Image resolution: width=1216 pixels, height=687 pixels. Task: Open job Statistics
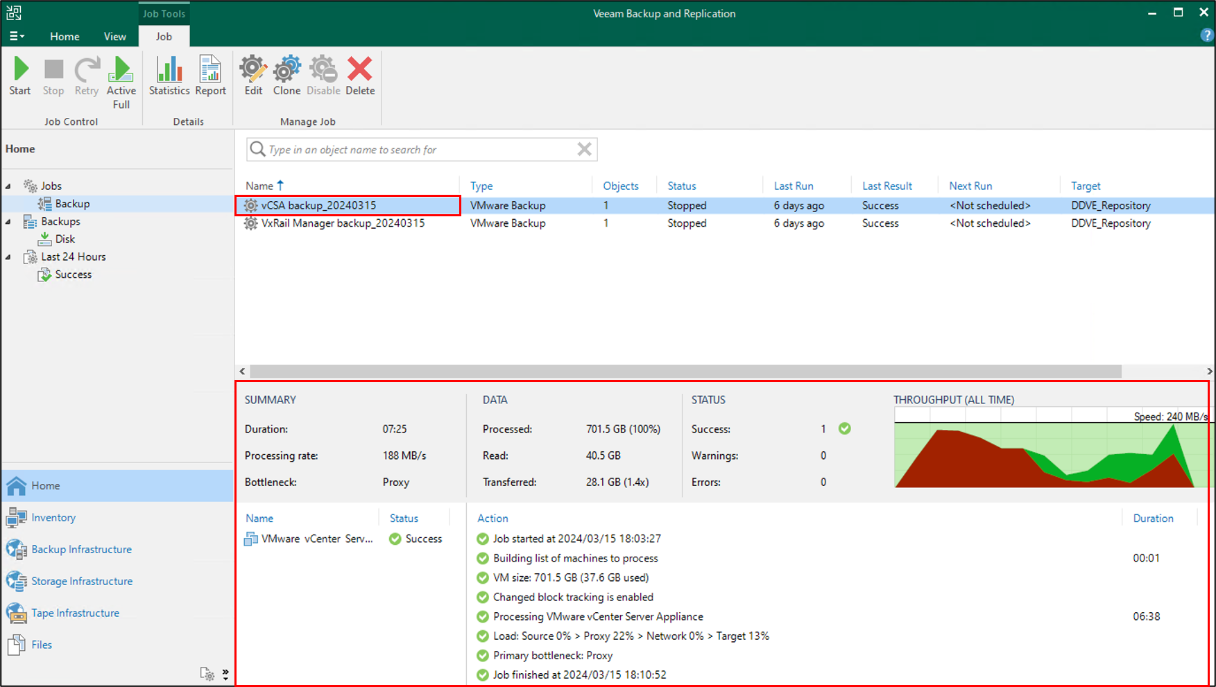coord(169,76)
